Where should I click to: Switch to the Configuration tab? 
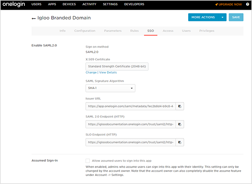pos(84,31)
